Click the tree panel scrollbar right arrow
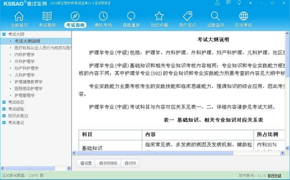 tap(69, 168)
